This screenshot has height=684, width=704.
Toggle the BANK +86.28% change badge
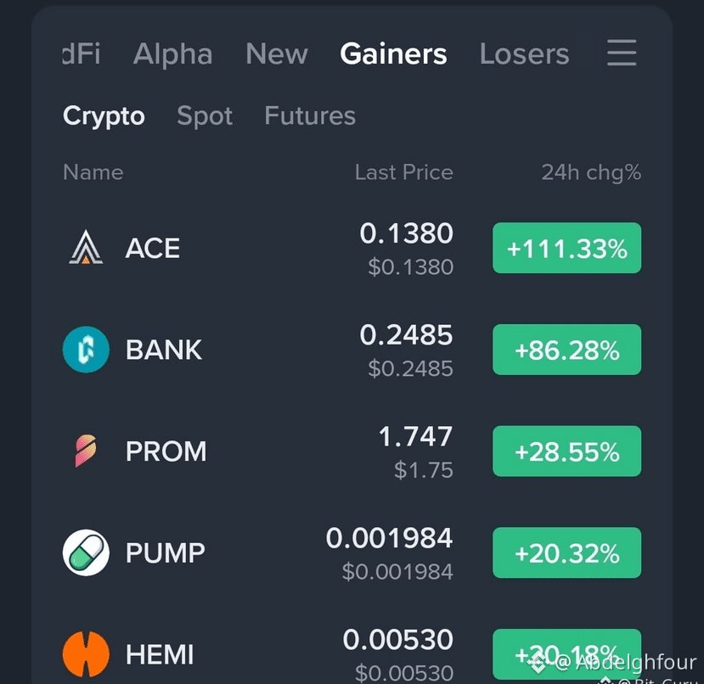point(567,350)
